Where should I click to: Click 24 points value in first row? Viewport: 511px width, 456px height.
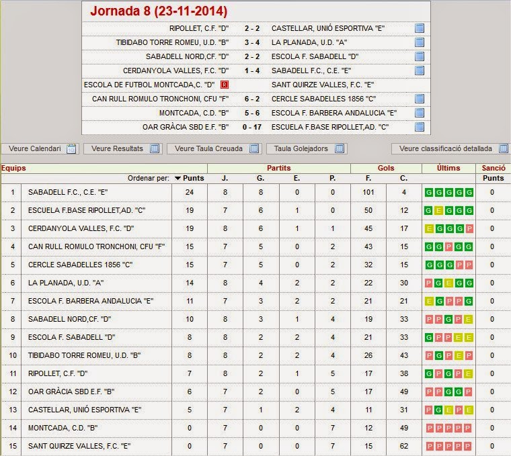point(190,192)
